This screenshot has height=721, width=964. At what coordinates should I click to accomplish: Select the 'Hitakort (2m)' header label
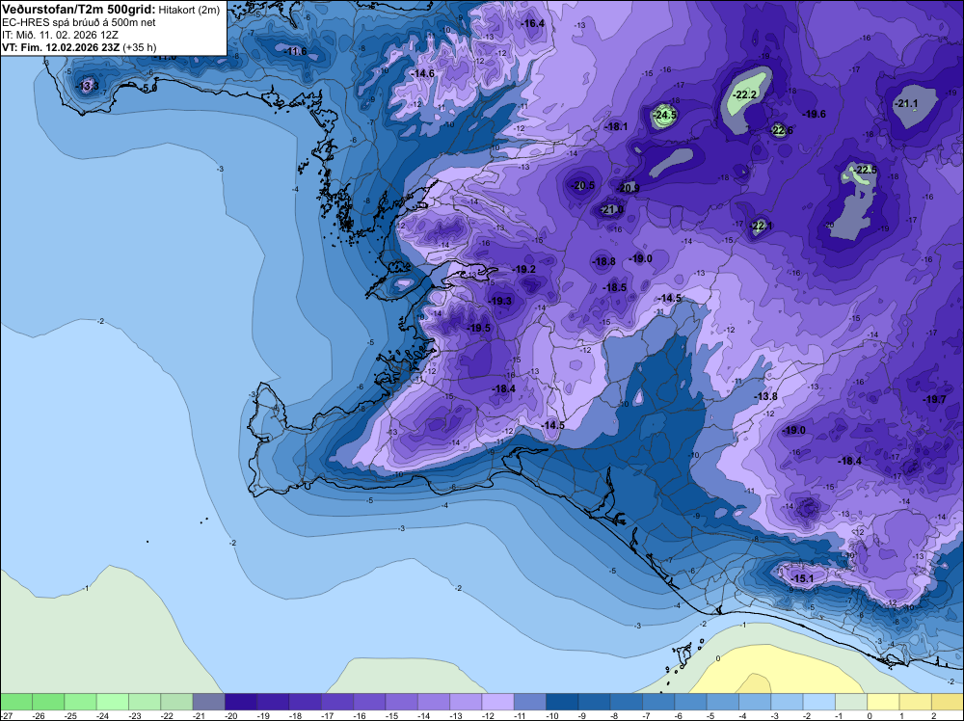pos(190,11)
